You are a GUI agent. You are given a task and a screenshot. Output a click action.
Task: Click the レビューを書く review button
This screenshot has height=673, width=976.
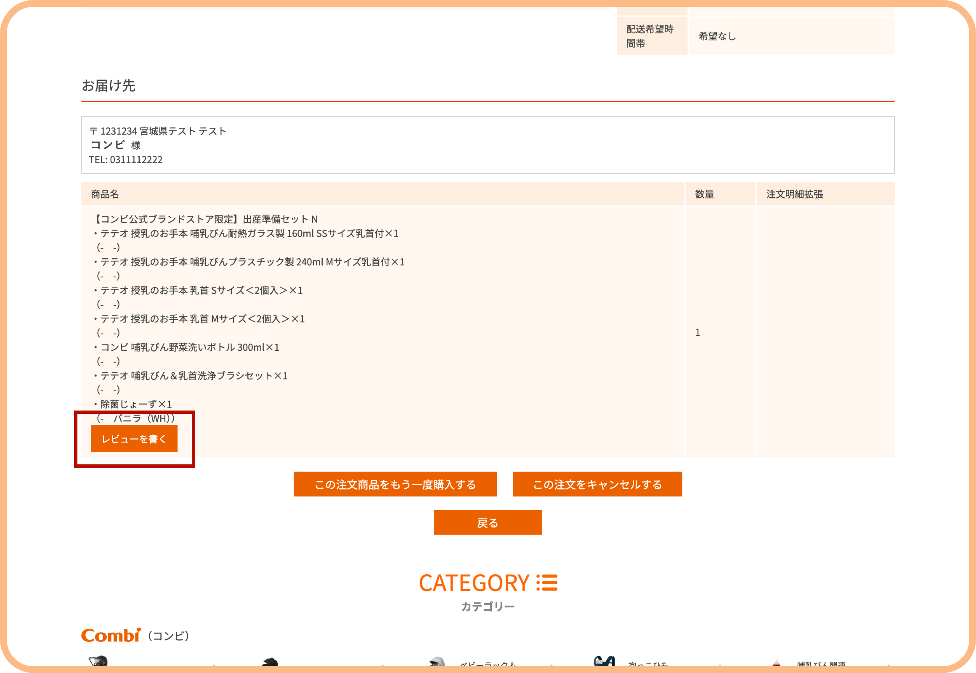click(134, 439)
